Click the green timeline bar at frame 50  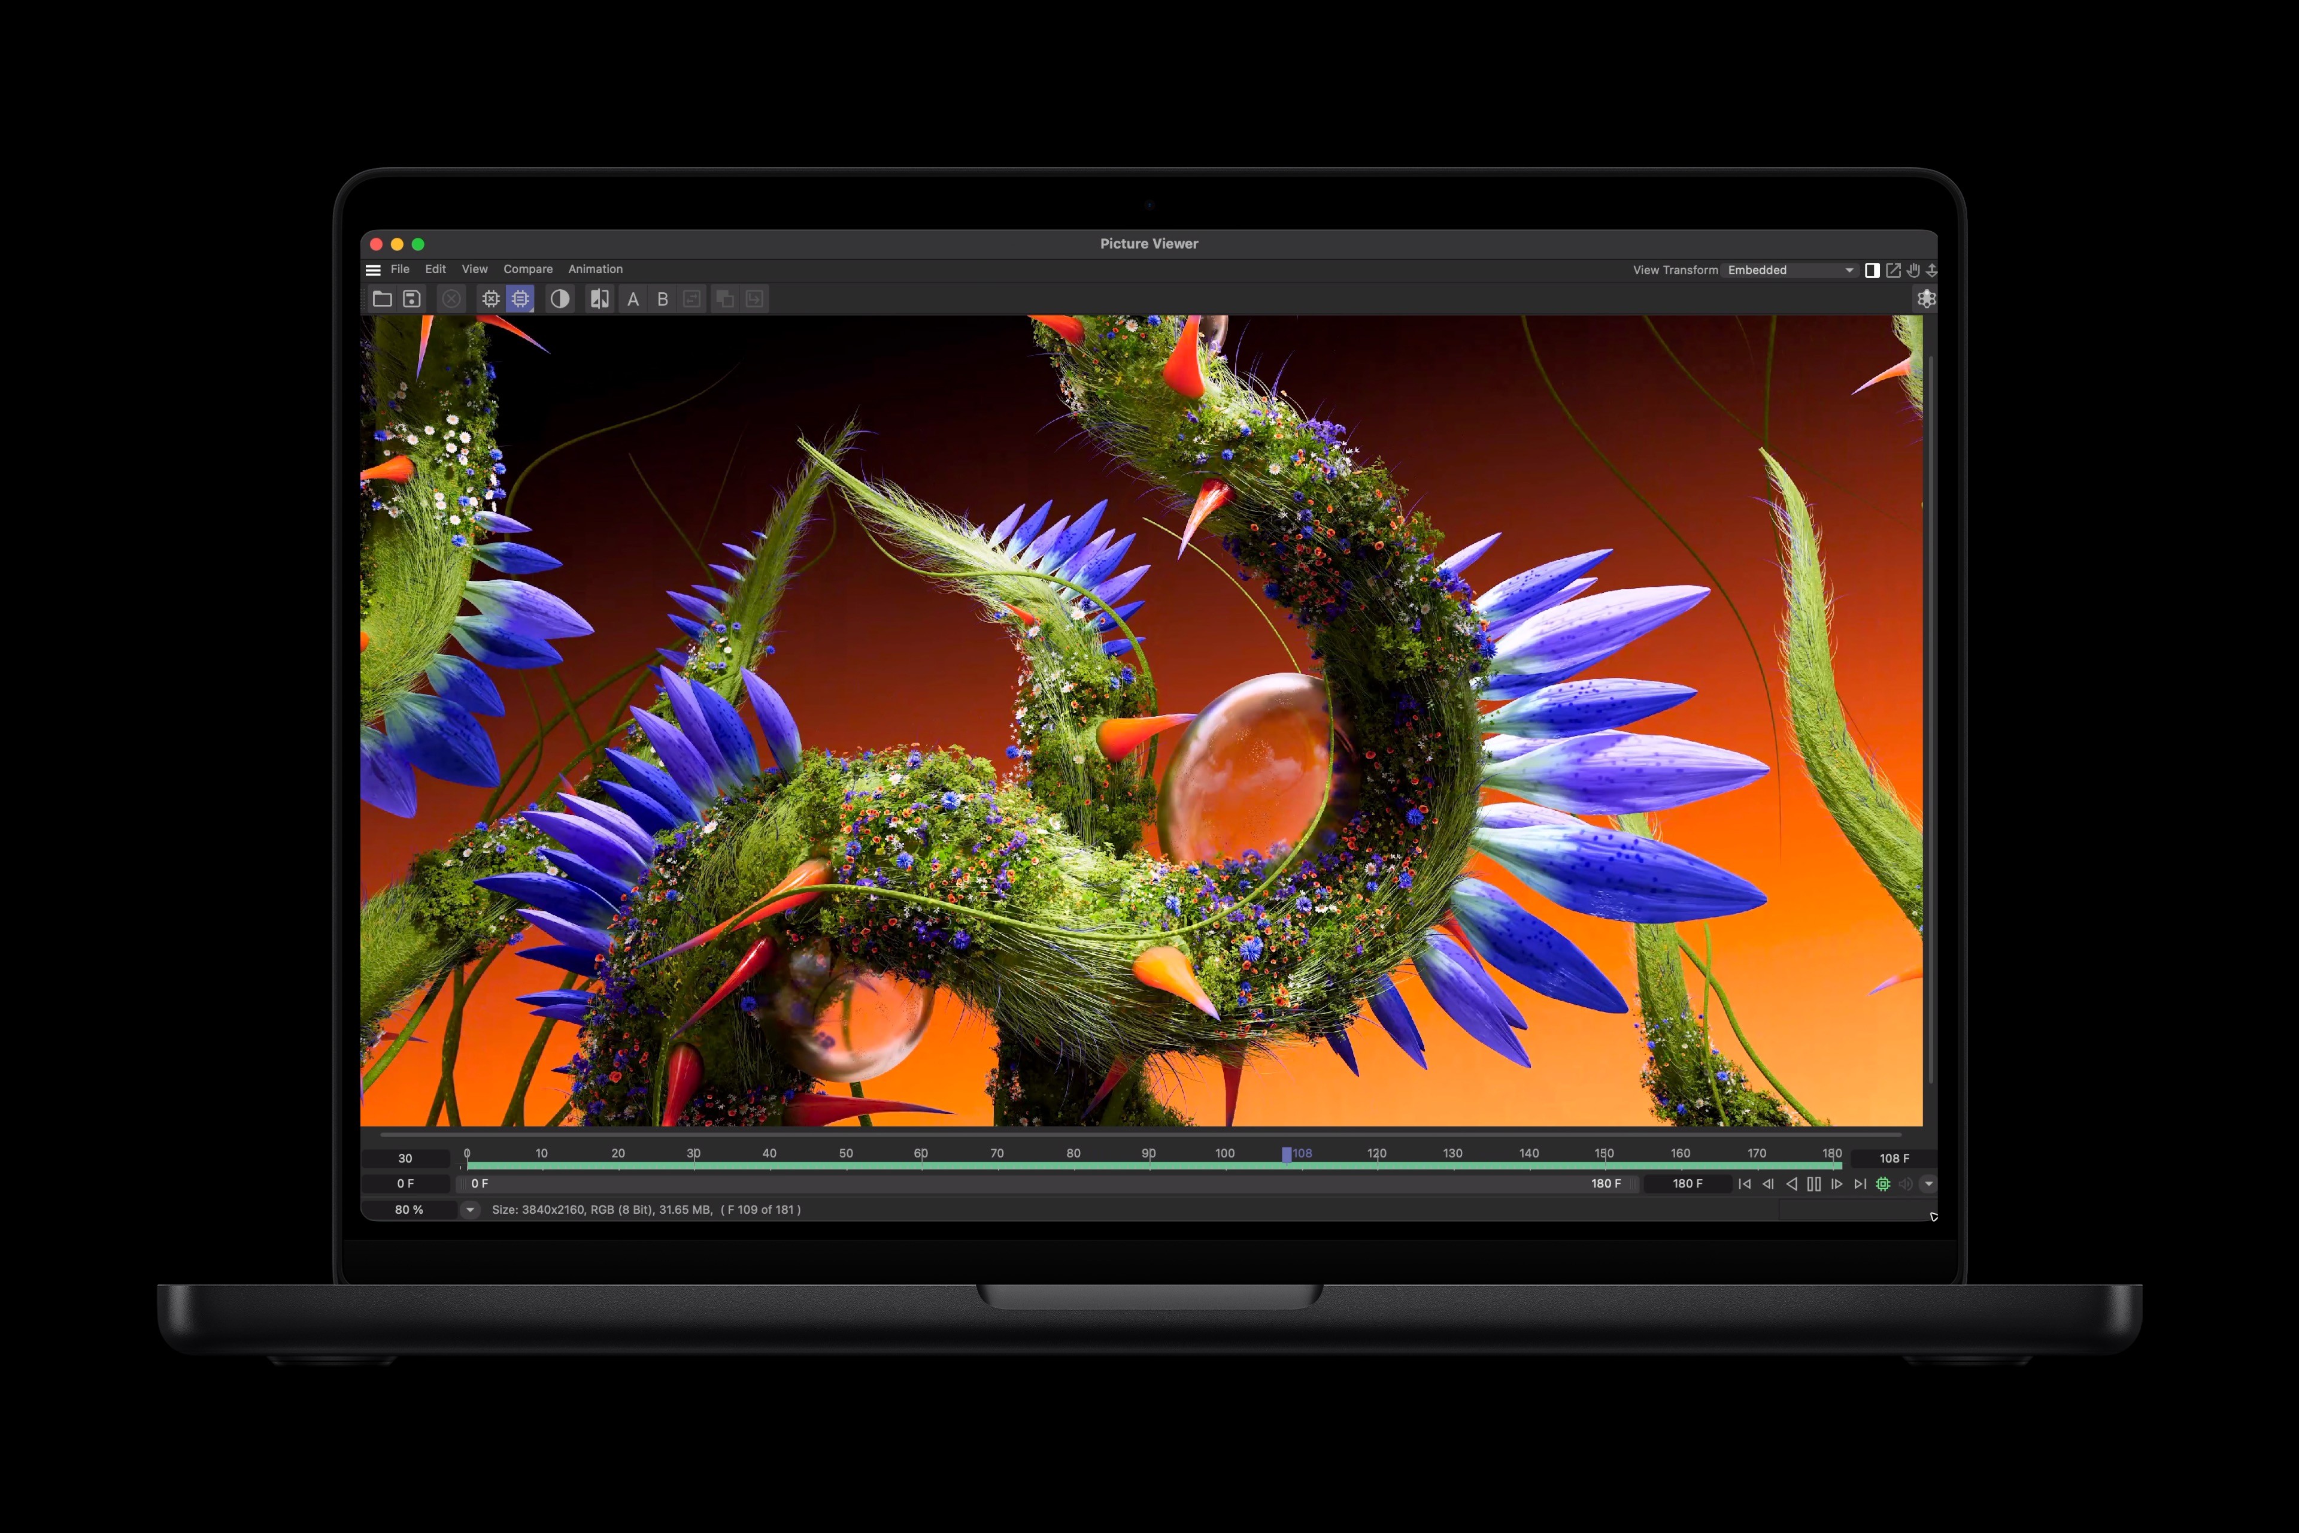coord(847,1165)
